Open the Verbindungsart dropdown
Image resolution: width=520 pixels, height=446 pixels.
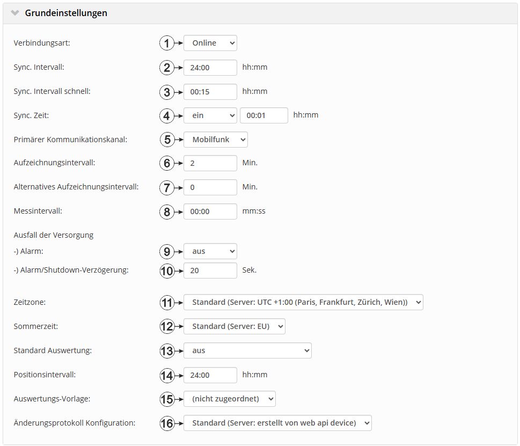210,43
